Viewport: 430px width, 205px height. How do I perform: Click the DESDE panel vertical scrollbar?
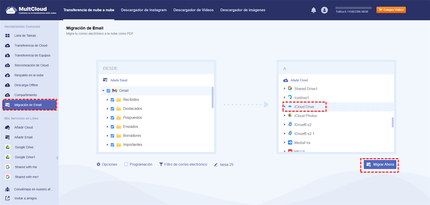coord(213,97)
